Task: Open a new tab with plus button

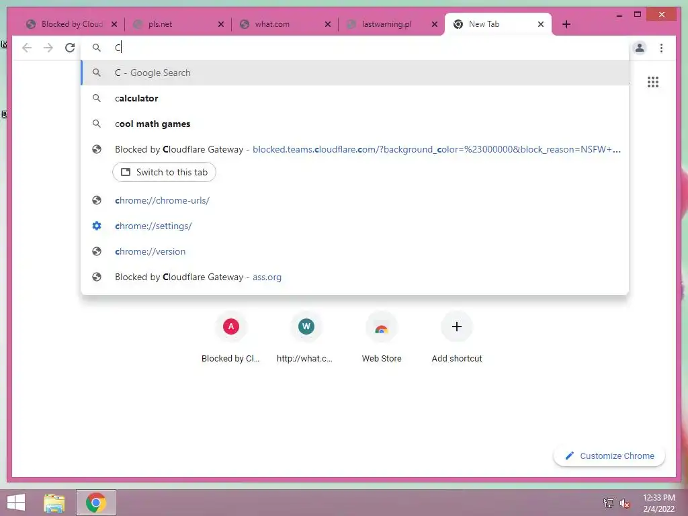Action: point(566,24)
